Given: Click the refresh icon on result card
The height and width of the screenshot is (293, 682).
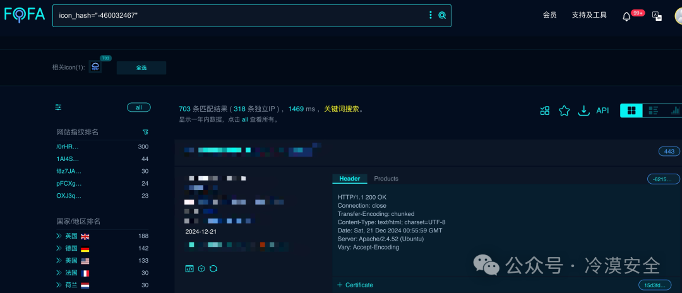Looking at the screenshot, I should tap(213, 268).
